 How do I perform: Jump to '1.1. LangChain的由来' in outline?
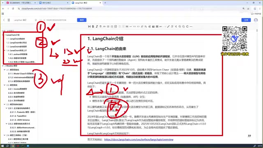click(x=16, y=39)
